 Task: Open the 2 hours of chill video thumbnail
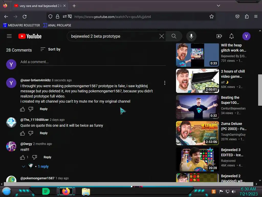point(197,81)
